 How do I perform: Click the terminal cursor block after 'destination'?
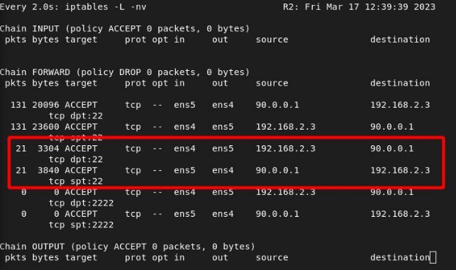[x=433, y=257]
